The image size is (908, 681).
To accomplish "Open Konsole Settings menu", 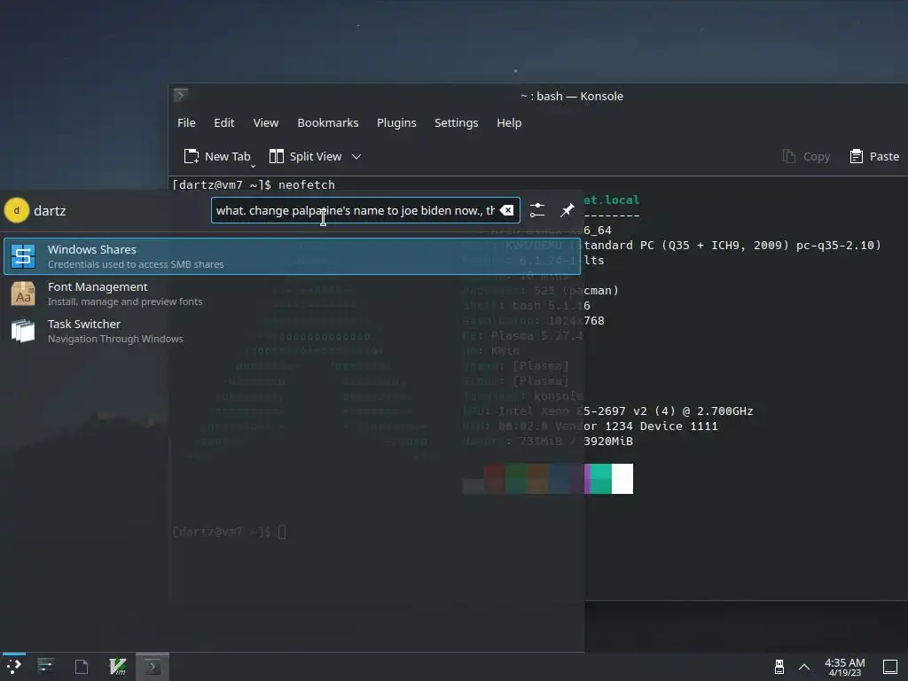I will (457, 122).
